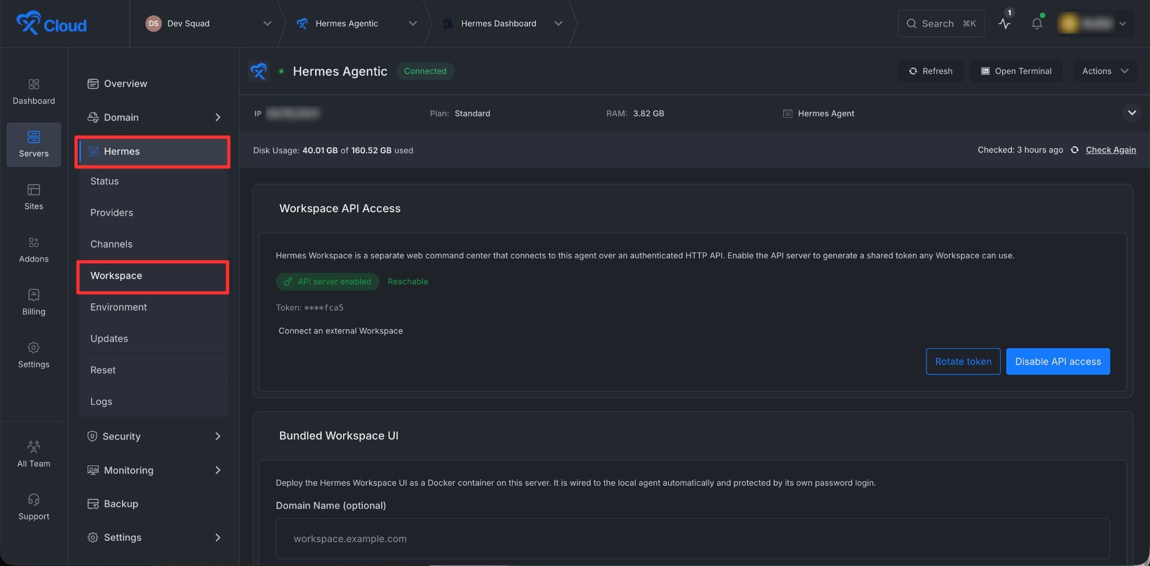
Task: Open the Providers submenu item
Action: pos(153,213)
